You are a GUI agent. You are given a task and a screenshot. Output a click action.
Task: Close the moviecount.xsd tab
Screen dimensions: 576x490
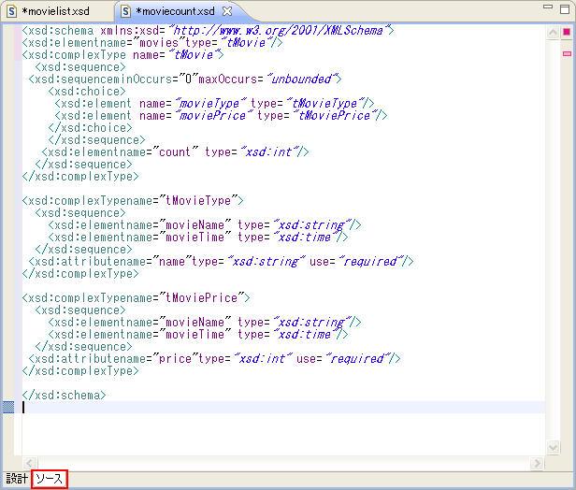227,11
